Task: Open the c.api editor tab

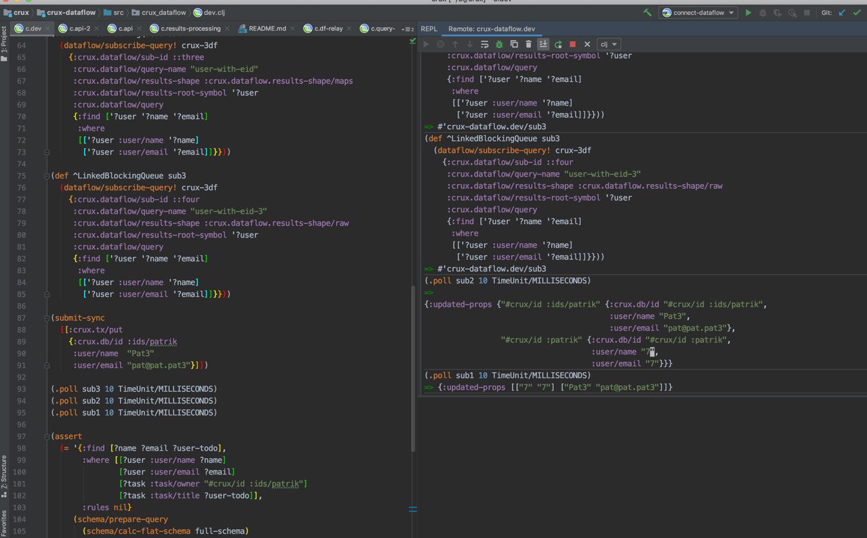Action: (x=125, y=28)
